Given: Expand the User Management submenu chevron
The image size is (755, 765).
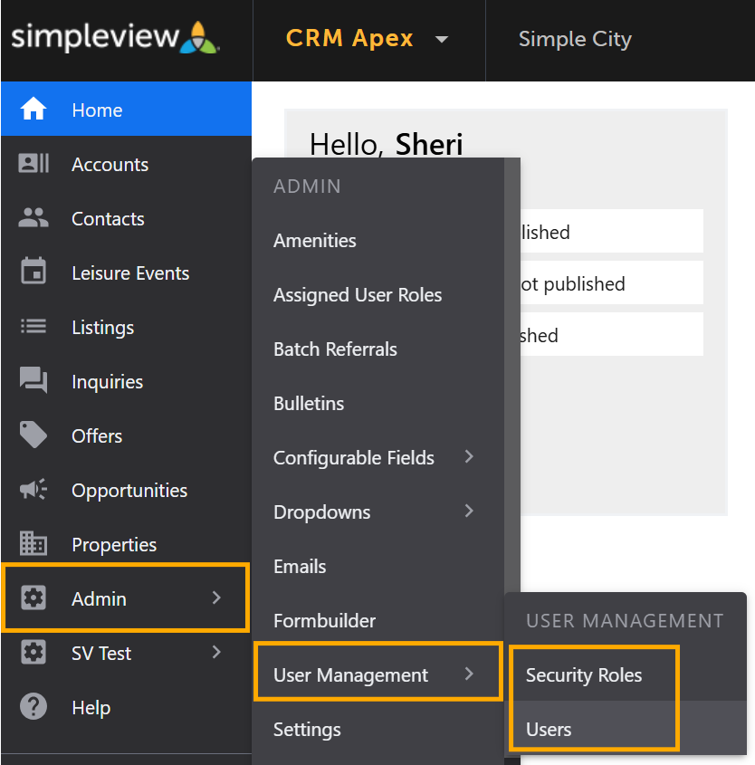Looking at the screenshot, I should click(x=469, y=674).
